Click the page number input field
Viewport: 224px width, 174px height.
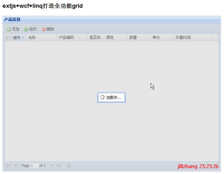pos(34,166)
